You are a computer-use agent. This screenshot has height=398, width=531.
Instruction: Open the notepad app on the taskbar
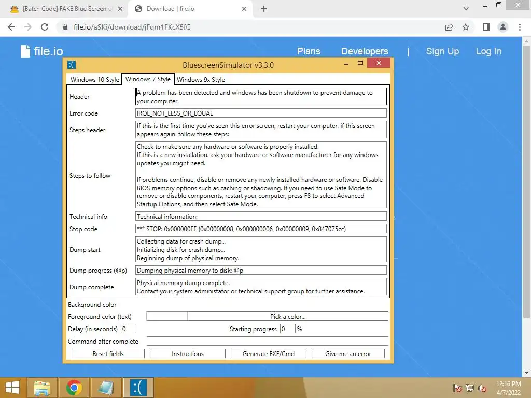click(106, 388)
